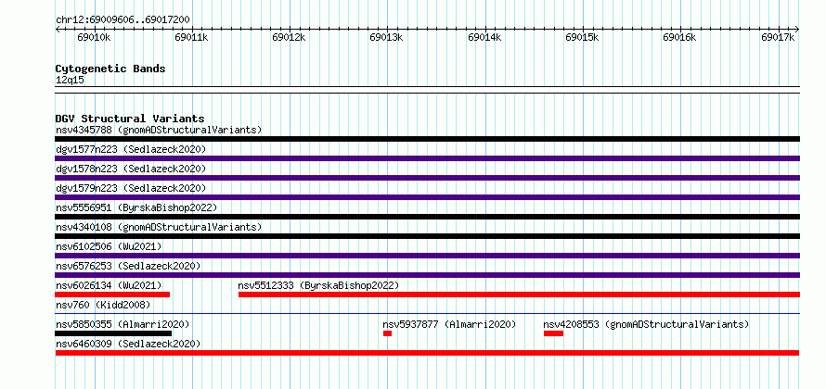
Task: Click the 69015k ruler tick label
Action: [x=583, y=37]
